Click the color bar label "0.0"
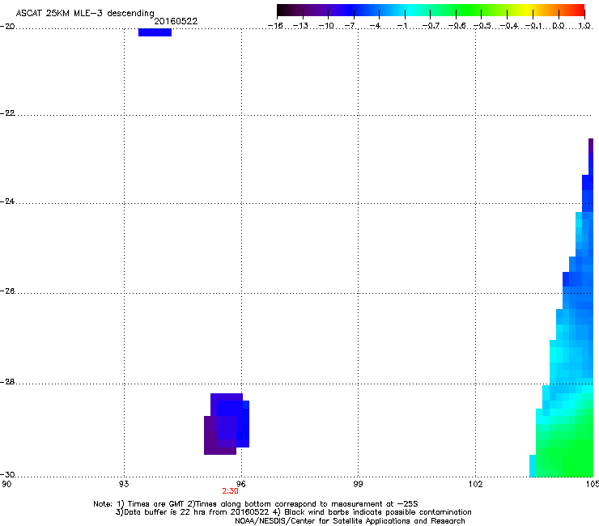The height and width of the screenshot is (526, 599). tap(559, 26)
